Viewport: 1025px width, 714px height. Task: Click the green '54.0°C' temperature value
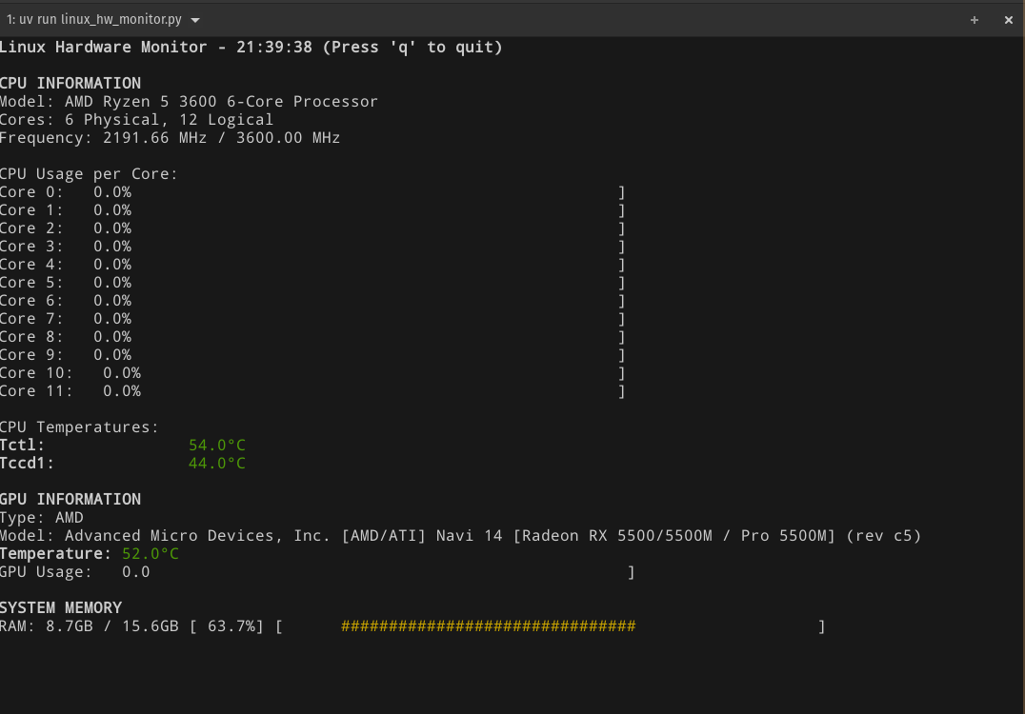[217, 446]
